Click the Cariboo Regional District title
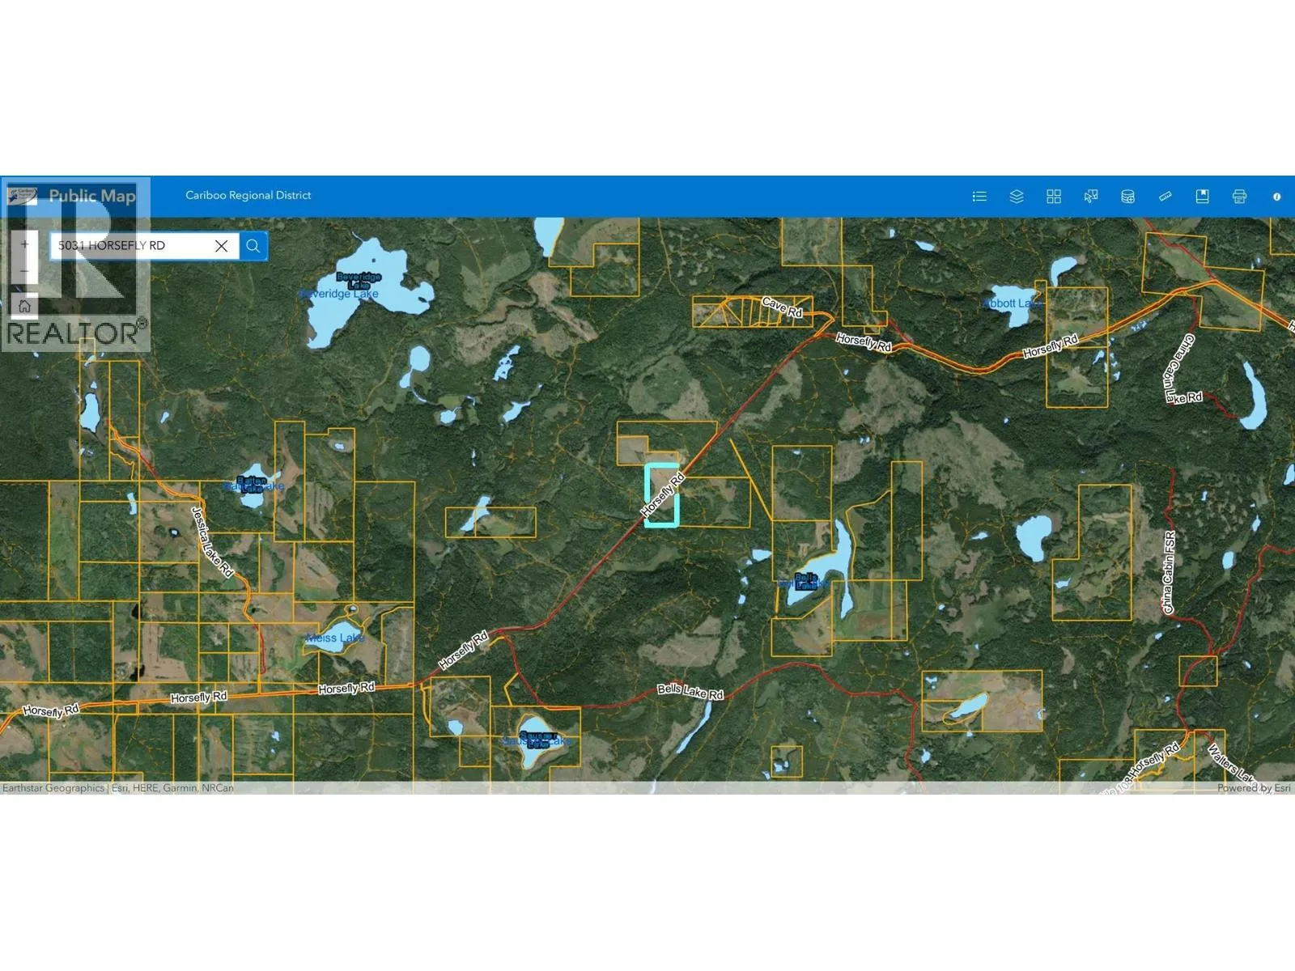Image resolution: width=1295 pixels, height=971 pixels. click(x=248, y=195)
